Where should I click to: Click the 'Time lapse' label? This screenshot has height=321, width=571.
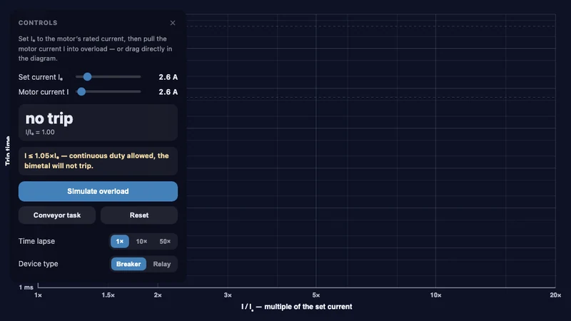[x=37, y=241]
